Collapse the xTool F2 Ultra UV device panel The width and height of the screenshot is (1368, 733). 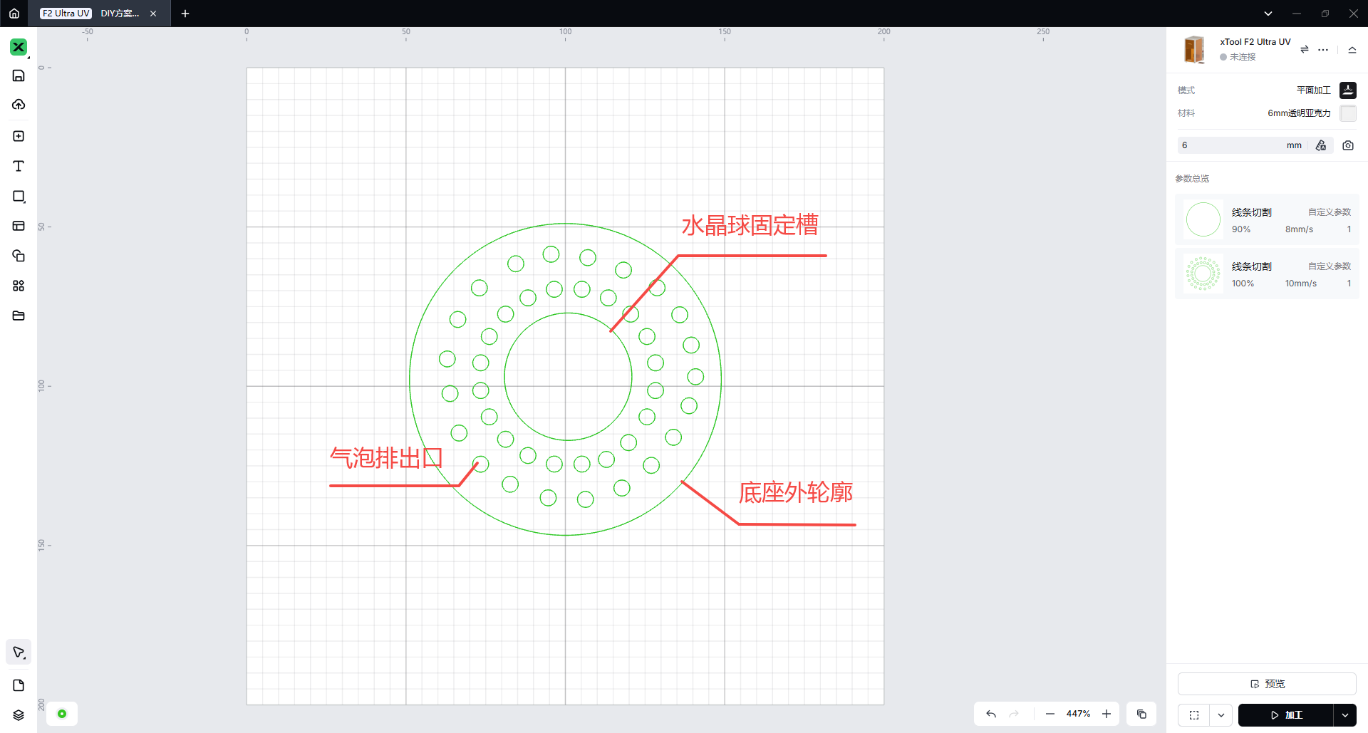1352,49
